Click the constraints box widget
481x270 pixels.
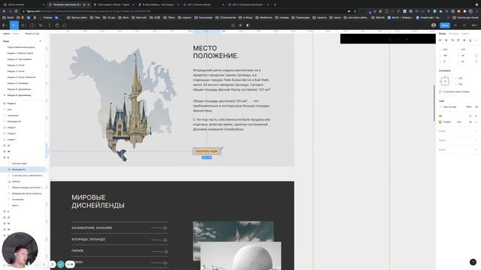pyautogui.click(x=445, y=81)
